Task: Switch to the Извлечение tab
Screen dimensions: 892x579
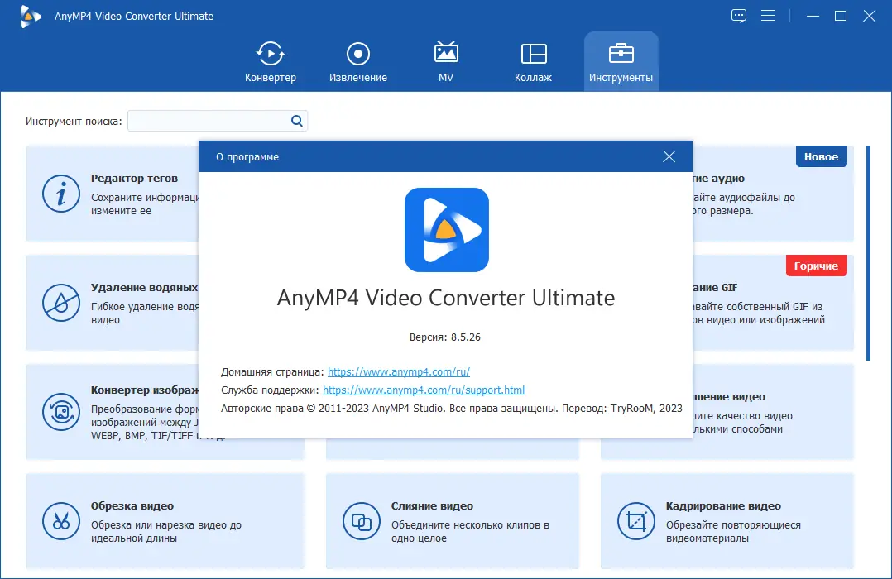Action: click(x=357, y=62)
